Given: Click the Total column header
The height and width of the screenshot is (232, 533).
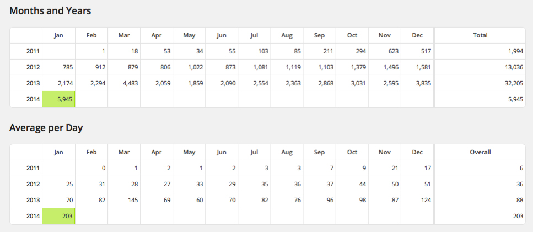Looking at the screenshot, I should coord(480,35).
